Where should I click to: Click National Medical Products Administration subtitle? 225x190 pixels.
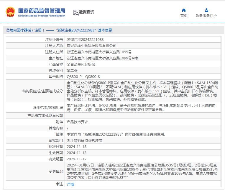point(42,16)
